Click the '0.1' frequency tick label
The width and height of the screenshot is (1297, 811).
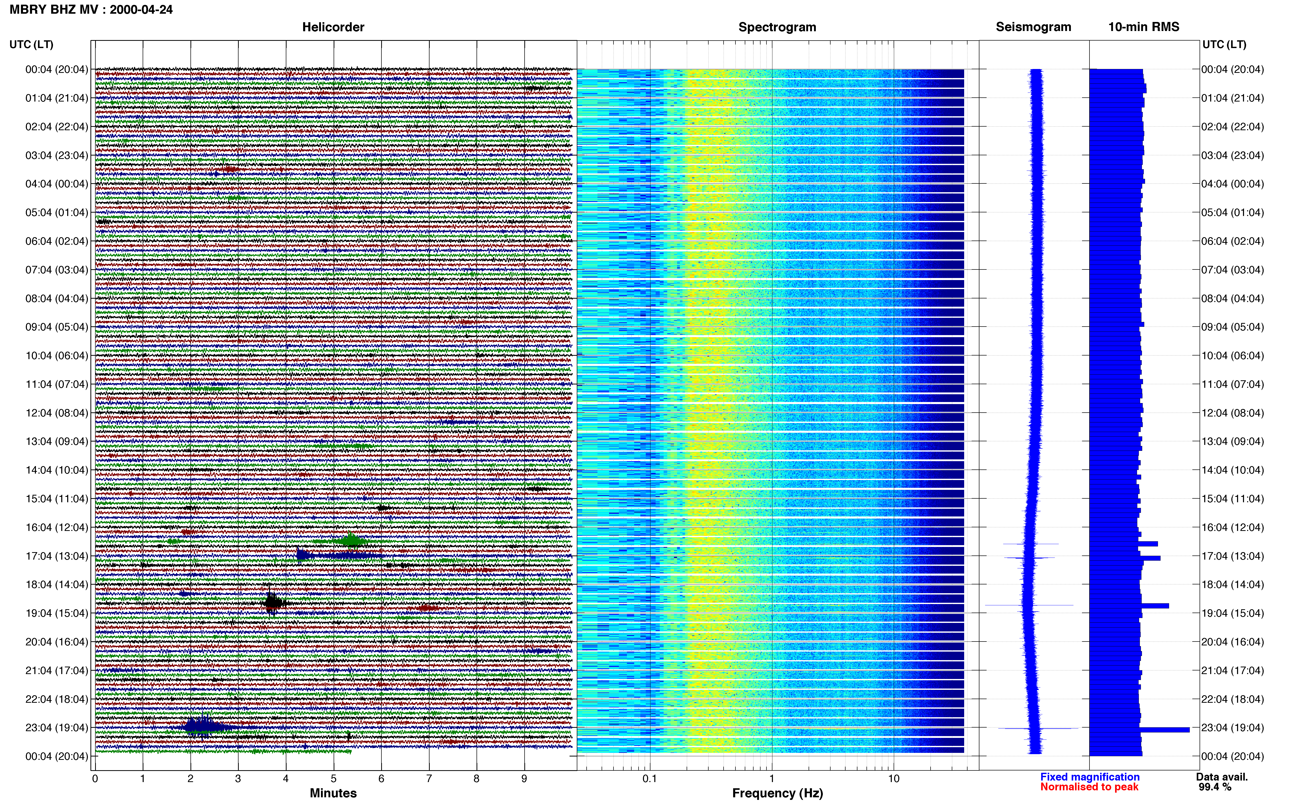[650, 778]
